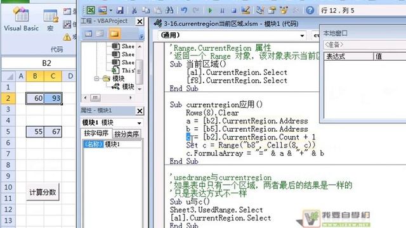Close the 工程 - VBAProject panel
Screen dimensions: 406x228
click(x=140, y=22)
